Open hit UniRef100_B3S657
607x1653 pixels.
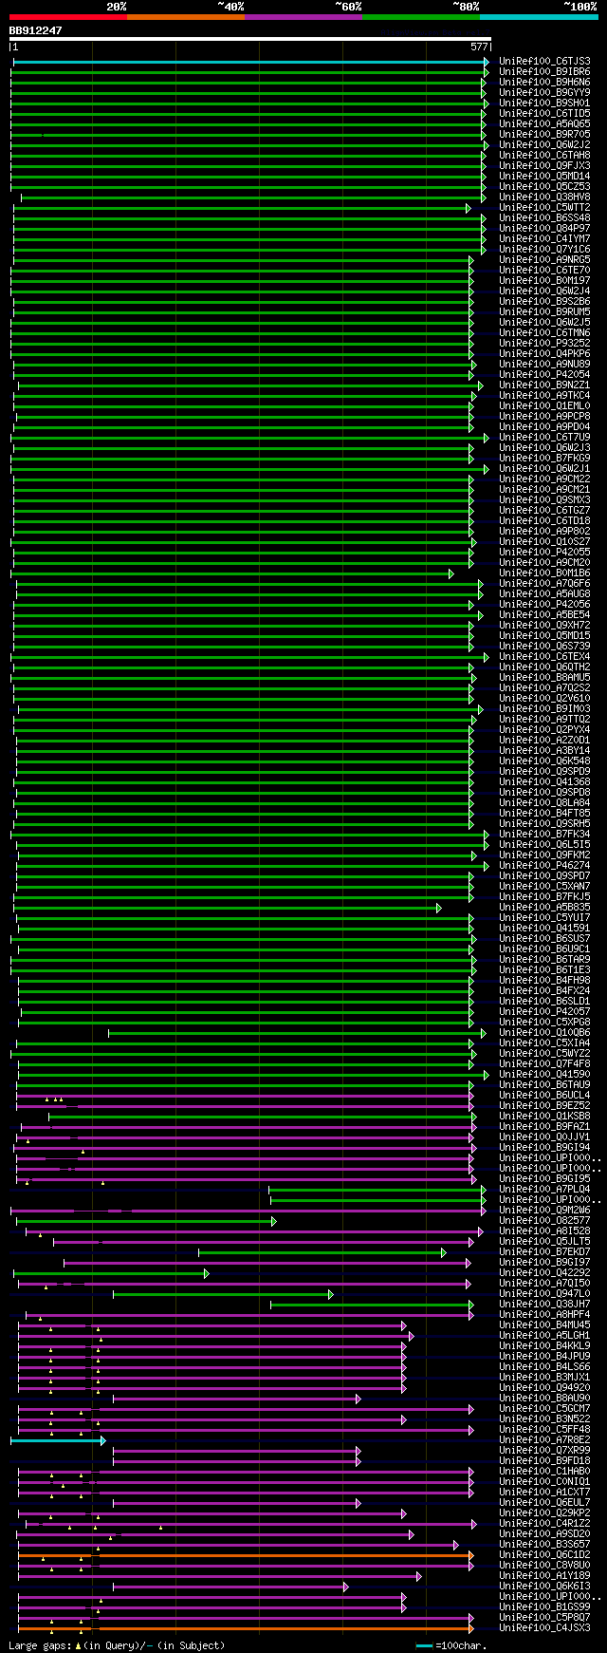[x=544, y=1545]
